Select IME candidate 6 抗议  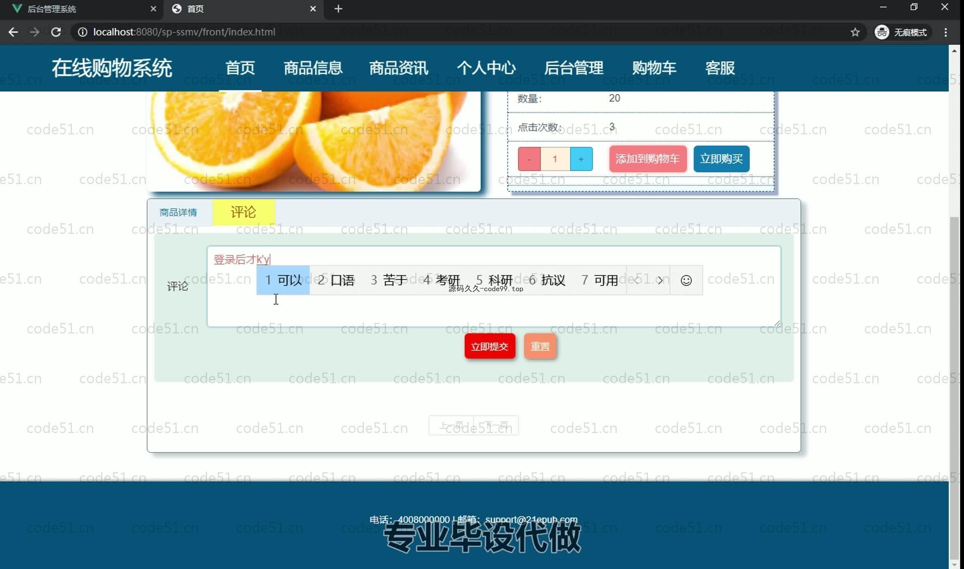tap(547, 280)
